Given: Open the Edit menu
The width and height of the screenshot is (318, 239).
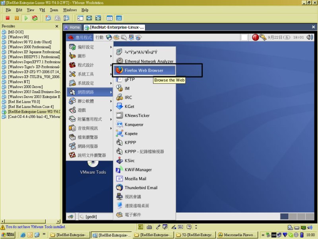Looking at the screenshot, I should click(x=19, y=10).
